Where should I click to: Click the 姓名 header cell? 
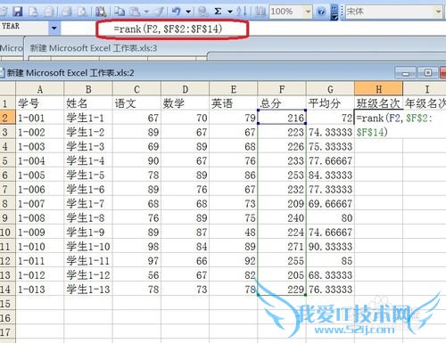point(88,103)
